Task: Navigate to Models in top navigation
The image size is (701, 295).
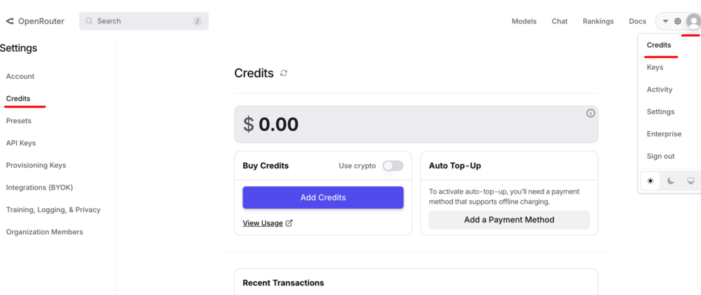Action: [x=524, y=21]
